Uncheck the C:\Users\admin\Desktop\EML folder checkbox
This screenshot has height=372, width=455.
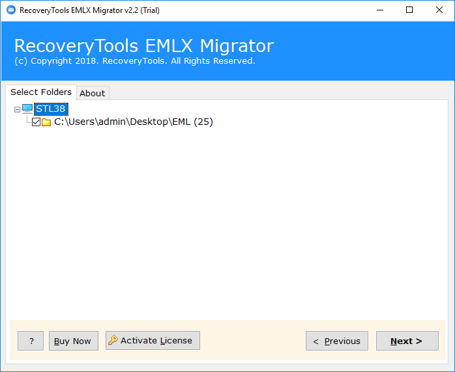pos(36,122)
